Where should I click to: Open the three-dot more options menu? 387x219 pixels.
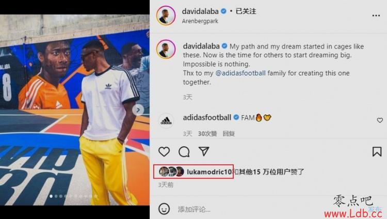click(x=376, y=15)
